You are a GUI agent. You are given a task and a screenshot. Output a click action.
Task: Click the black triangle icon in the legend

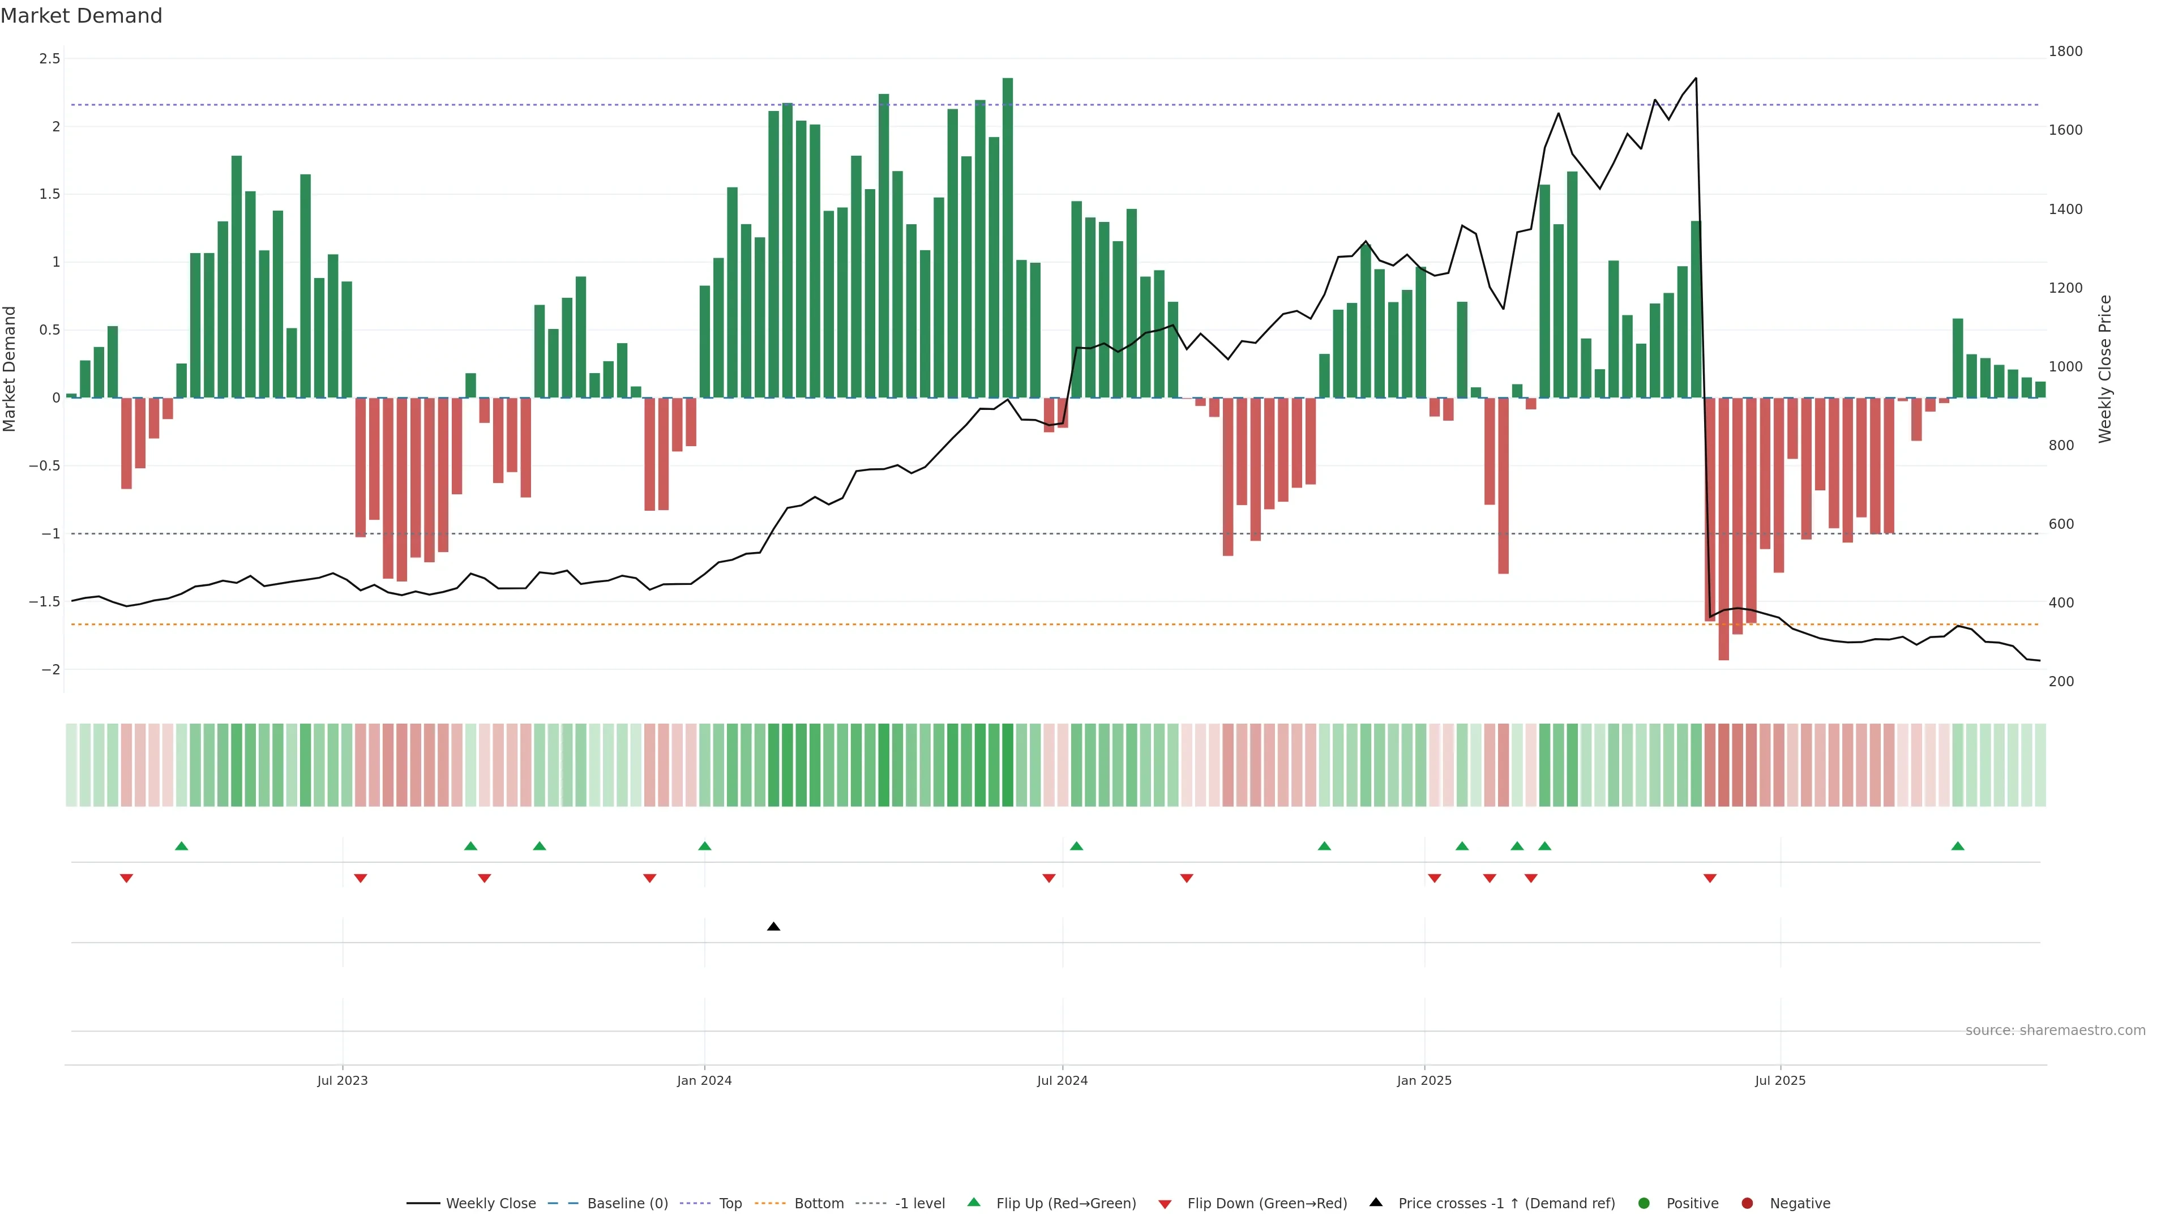pos(1376,1203)
